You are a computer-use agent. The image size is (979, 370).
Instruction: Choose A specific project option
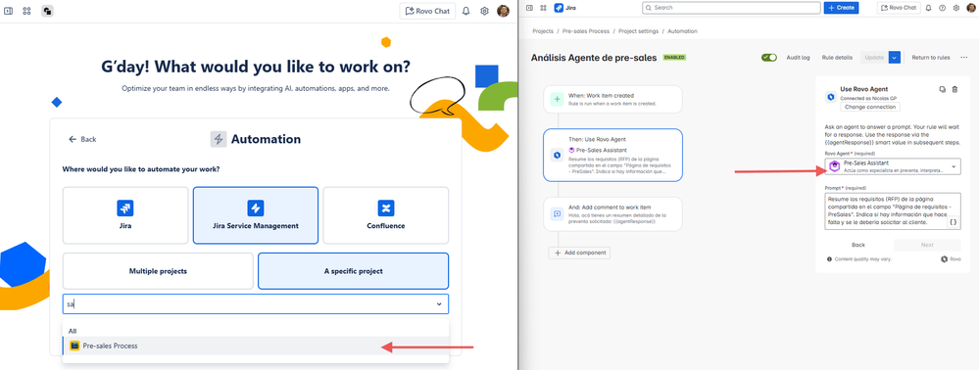point(354,271)
